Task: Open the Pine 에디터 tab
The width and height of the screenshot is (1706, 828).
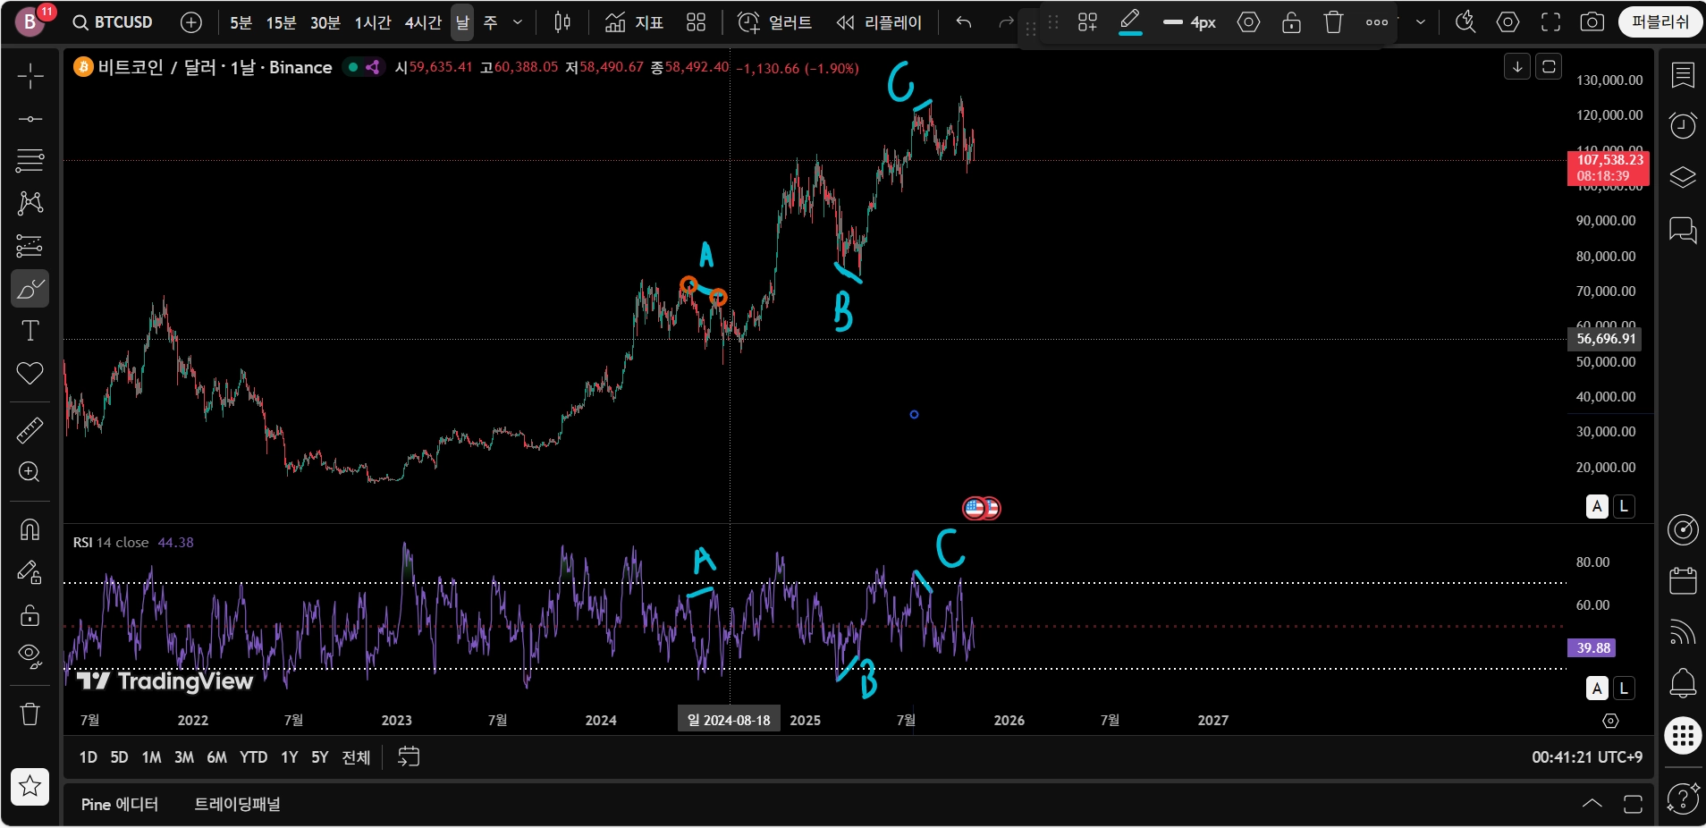Action: pos(120,804)
